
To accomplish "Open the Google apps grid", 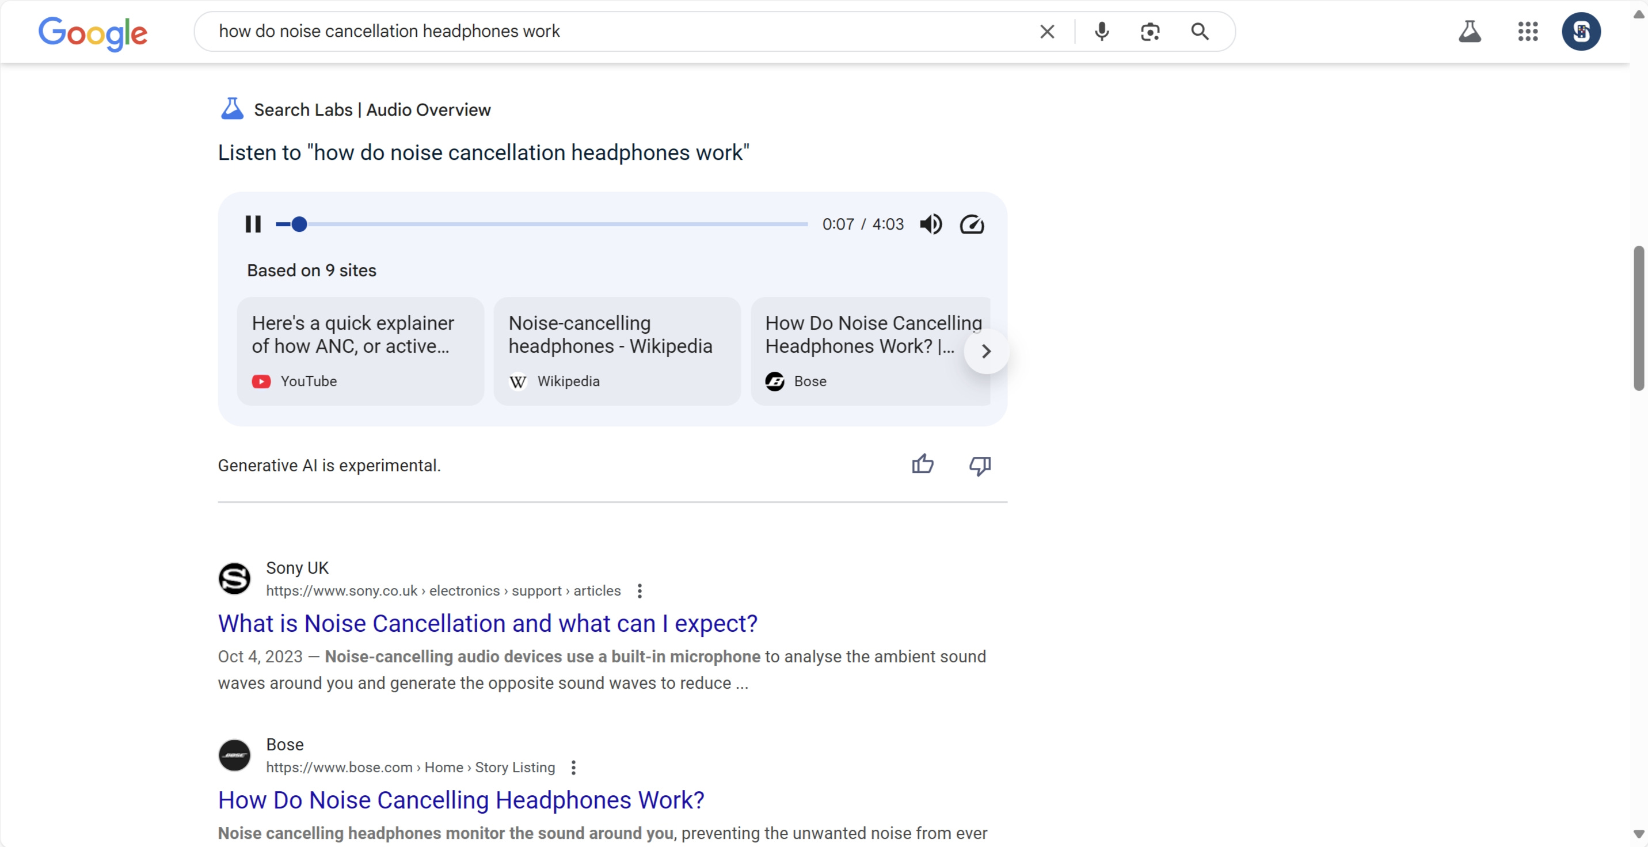I will point(1528,31).
